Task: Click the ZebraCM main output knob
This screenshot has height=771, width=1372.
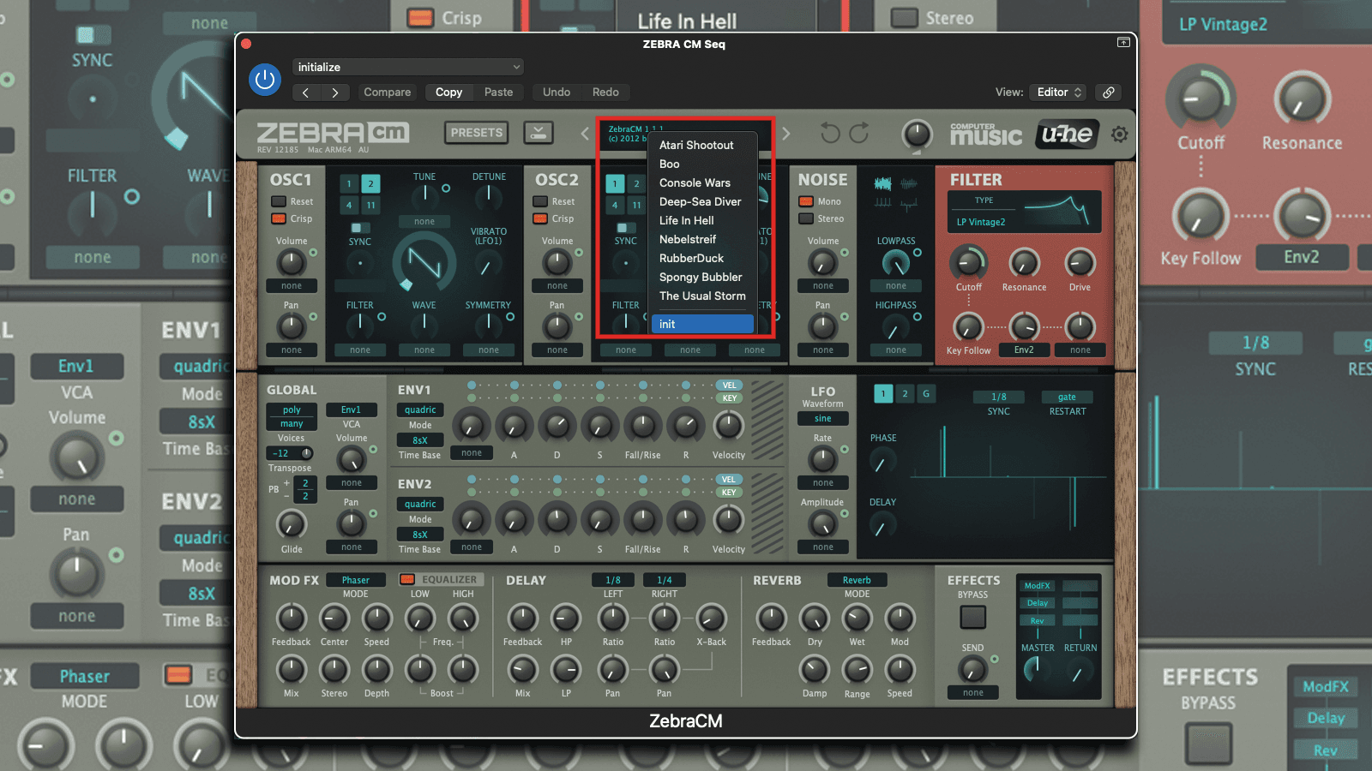Action: tap(917, 134)
